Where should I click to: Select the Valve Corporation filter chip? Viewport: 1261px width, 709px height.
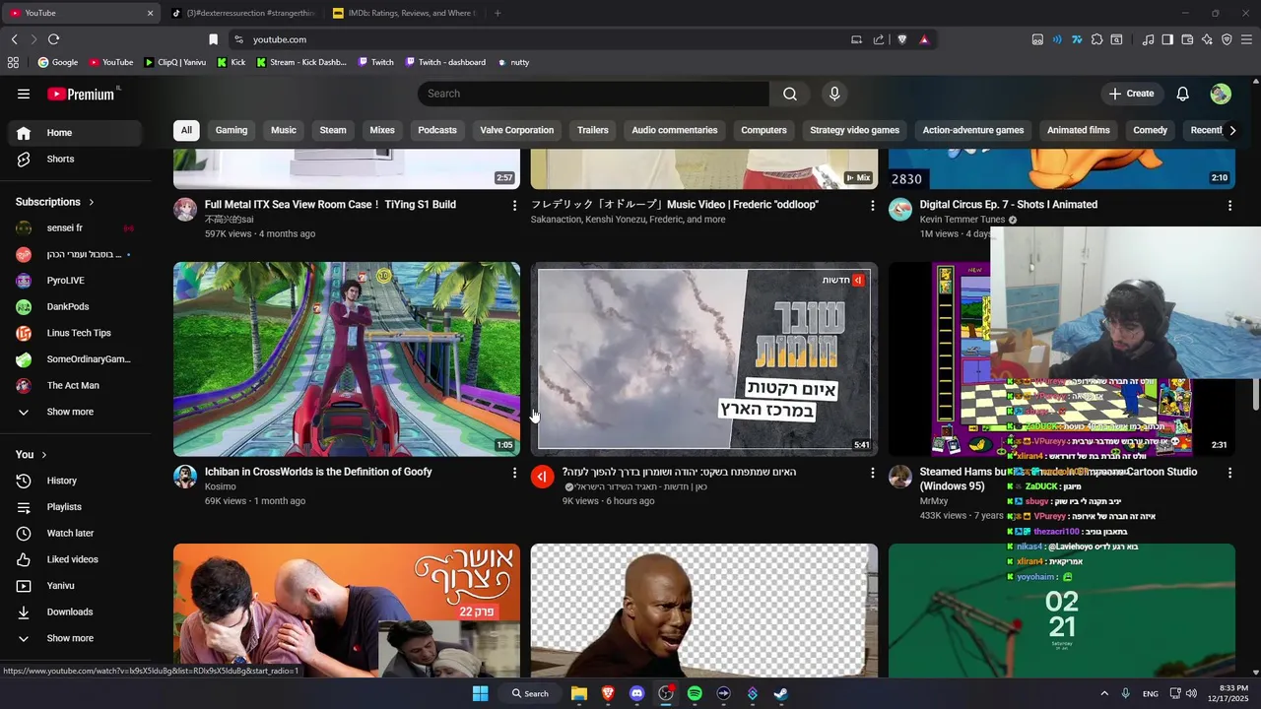click(517, 130)
